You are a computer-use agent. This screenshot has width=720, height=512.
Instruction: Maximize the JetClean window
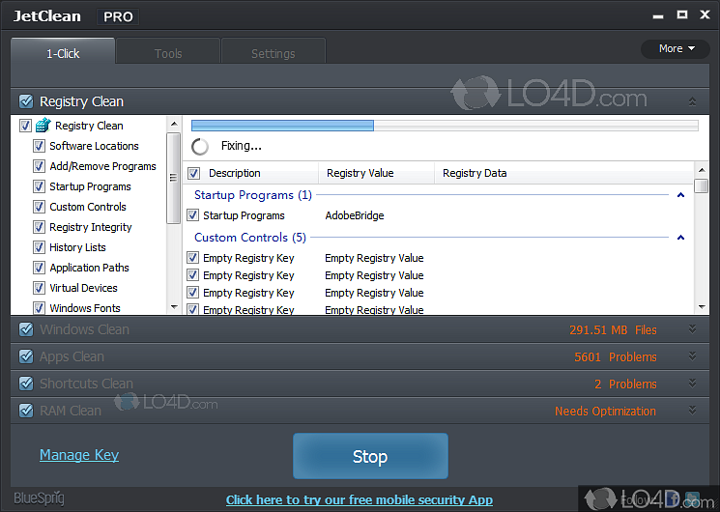tap(682, 14)
